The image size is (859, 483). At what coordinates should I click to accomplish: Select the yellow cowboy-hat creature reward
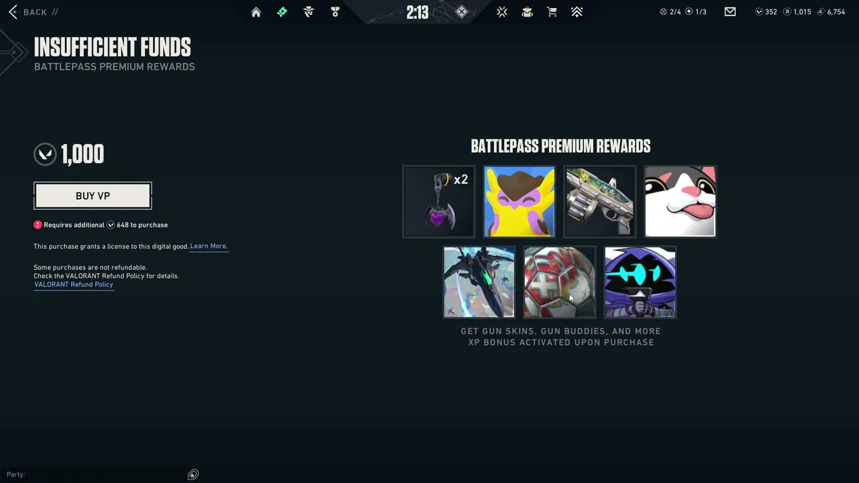pos(519,201)
